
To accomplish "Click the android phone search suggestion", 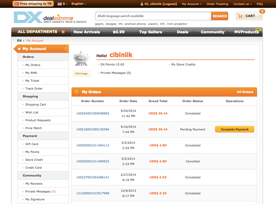I will (x=135, y=24).
